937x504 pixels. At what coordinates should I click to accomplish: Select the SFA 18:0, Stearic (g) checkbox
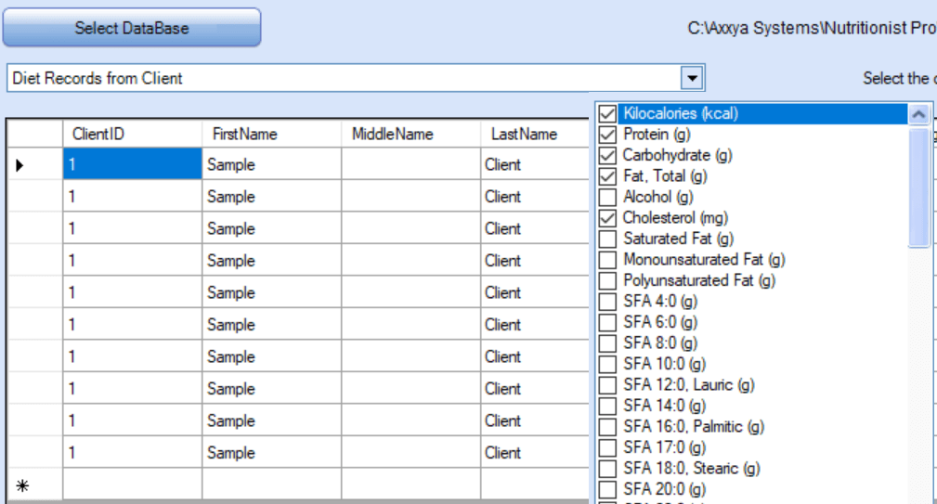tap(608, 468)
